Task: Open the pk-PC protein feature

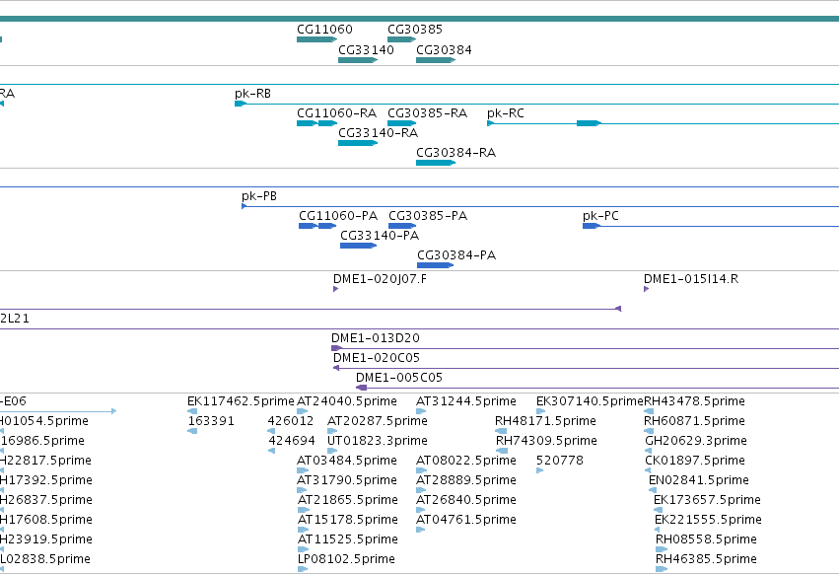Action: coord(592,226)
